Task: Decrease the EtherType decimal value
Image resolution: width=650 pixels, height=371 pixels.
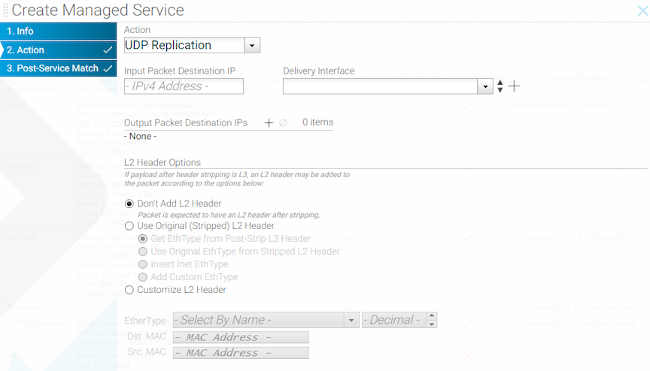Action: (x=432, y=324)
